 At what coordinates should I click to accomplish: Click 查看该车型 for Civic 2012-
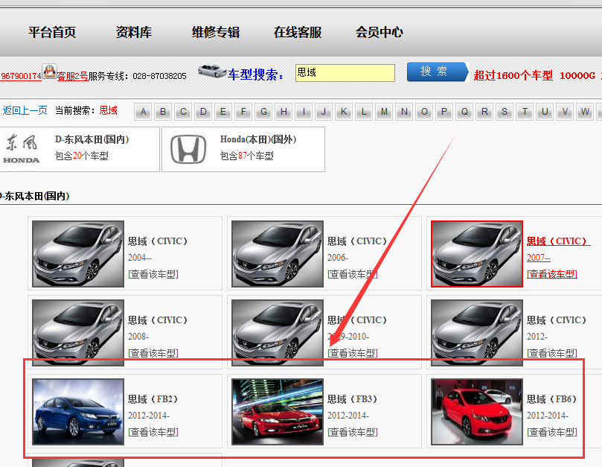pos(552,353)
